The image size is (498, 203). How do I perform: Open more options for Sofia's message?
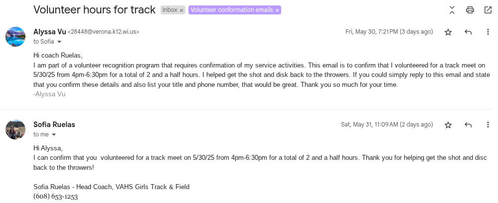[x=488, y=125]
